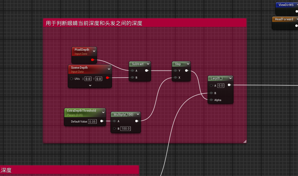This screenshot has width=298, height=176.
Task: Expand the Scene Depth bottom arrow
Action: 90,85
